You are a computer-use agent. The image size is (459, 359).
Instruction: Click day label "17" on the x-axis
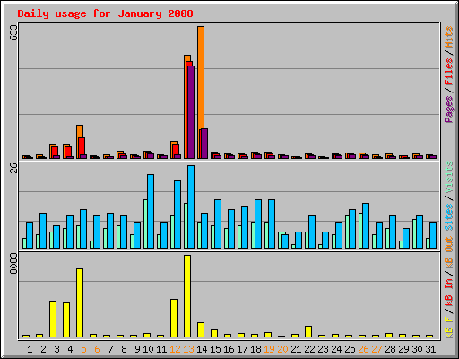[x=242, y=349]
